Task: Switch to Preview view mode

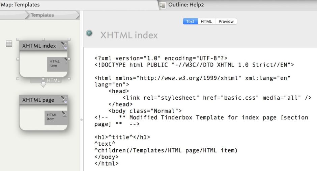Action: pyautogui.click(x=226, y=21)
